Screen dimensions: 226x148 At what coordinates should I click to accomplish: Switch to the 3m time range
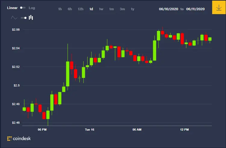coord(122,9)
